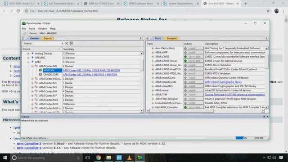Select the Packs tab

pyautogui.click(x=157, y=38)
